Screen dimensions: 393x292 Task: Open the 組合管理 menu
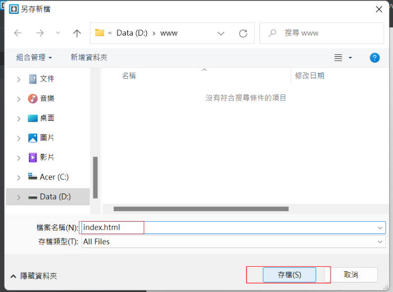tap(34, 57)
